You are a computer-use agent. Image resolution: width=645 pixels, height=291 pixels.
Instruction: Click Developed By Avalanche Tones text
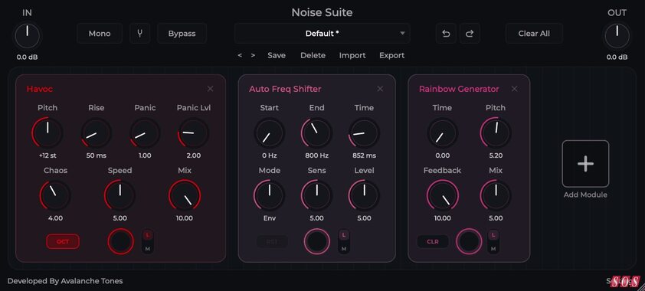(x=65, y=281)
